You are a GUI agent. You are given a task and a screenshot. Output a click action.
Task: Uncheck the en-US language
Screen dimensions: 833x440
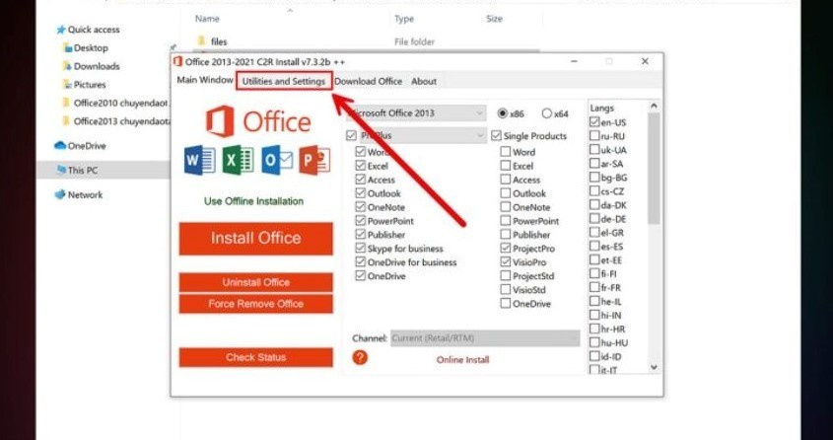click(x=594, y=122)
